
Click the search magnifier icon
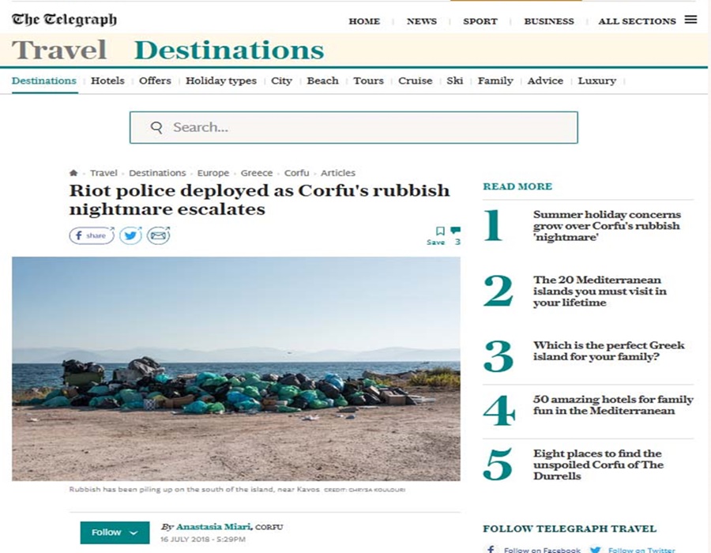156,127
